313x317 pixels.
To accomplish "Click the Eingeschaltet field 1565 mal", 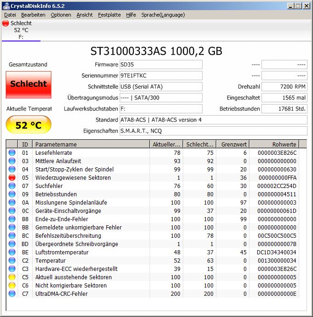I will tap(284, 98).
